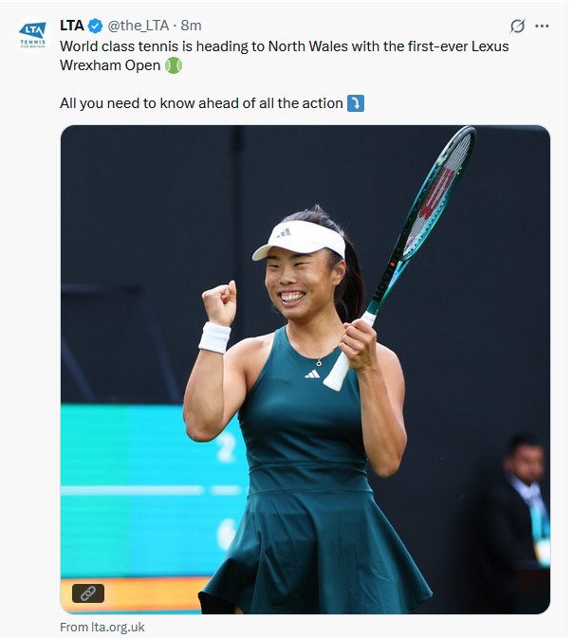Click the adidas logo on the visor

pos(284,233)
